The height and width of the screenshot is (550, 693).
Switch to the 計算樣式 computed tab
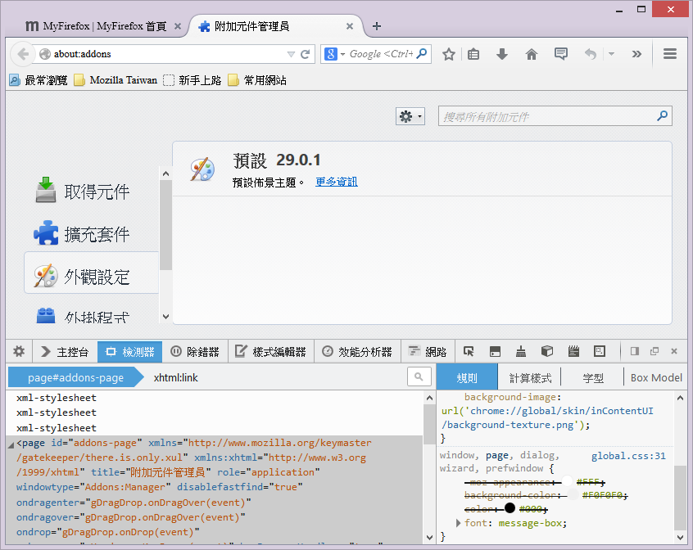pyautogui.click(x=530, y=377)
